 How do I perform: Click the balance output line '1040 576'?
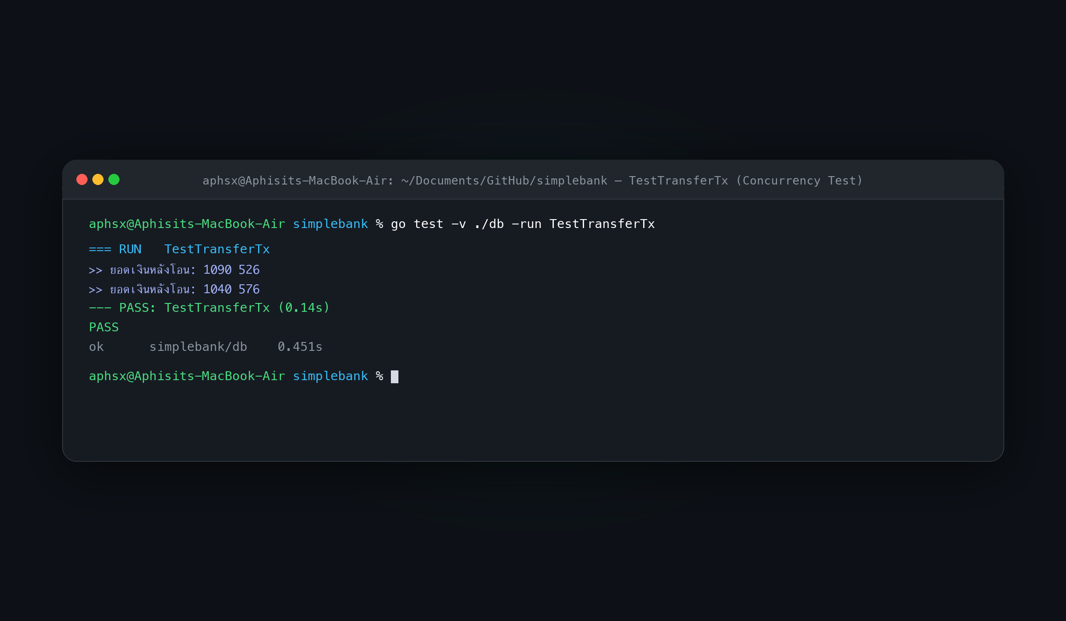(174, 289)
